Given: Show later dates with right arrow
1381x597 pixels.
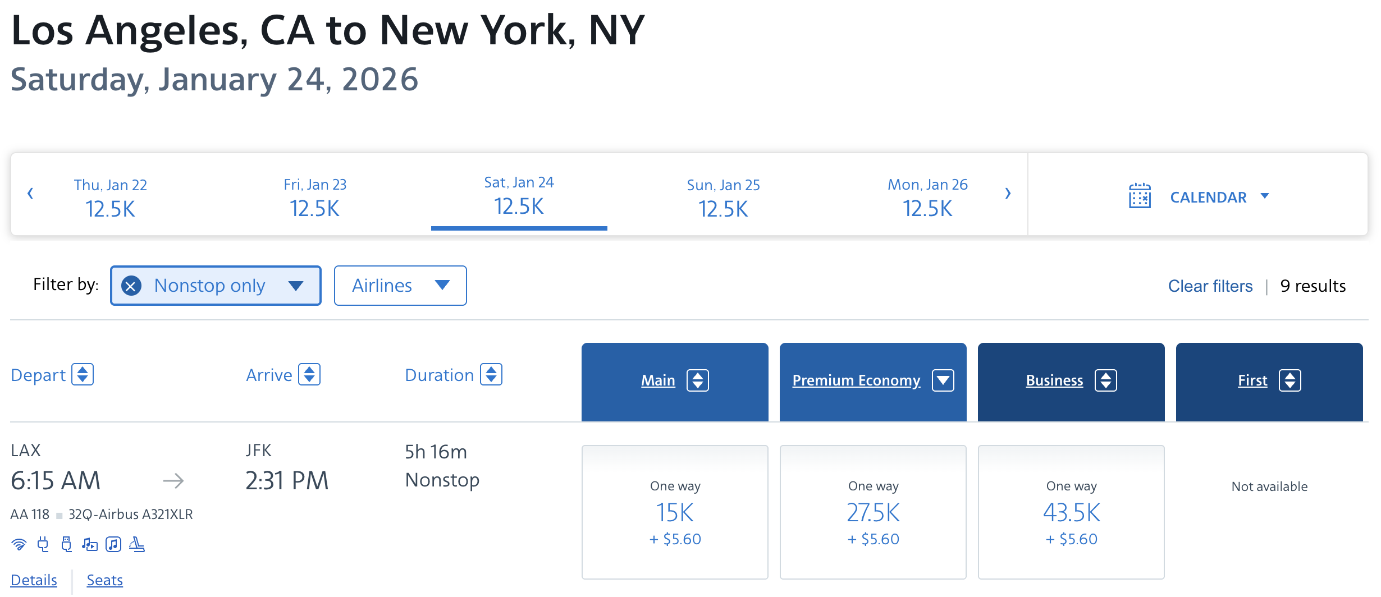Looking at the screenshot, I should point(1008,194).
